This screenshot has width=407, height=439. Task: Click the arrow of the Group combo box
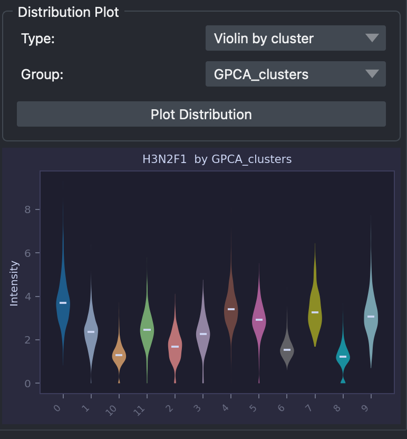[372, 74]
